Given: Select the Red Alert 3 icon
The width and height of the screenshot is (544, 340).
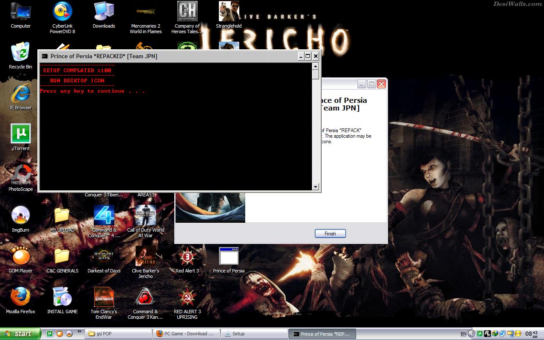Looking at the screenshot, I should (x=187, y=260).
